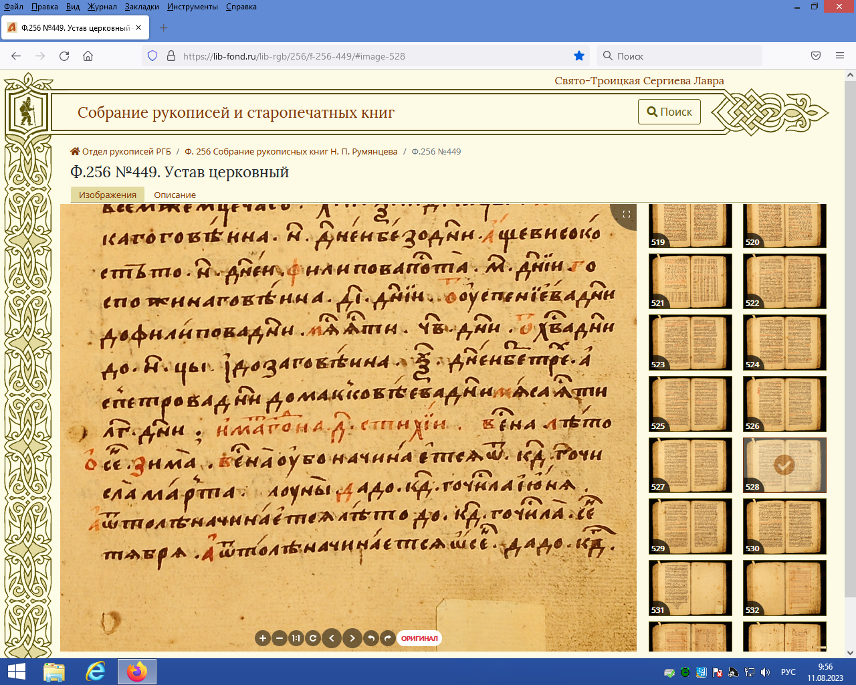The height and width of the screenshot is (685, 856).
Task: Reset manuscript zoom to 1:1
Action: 296,638
